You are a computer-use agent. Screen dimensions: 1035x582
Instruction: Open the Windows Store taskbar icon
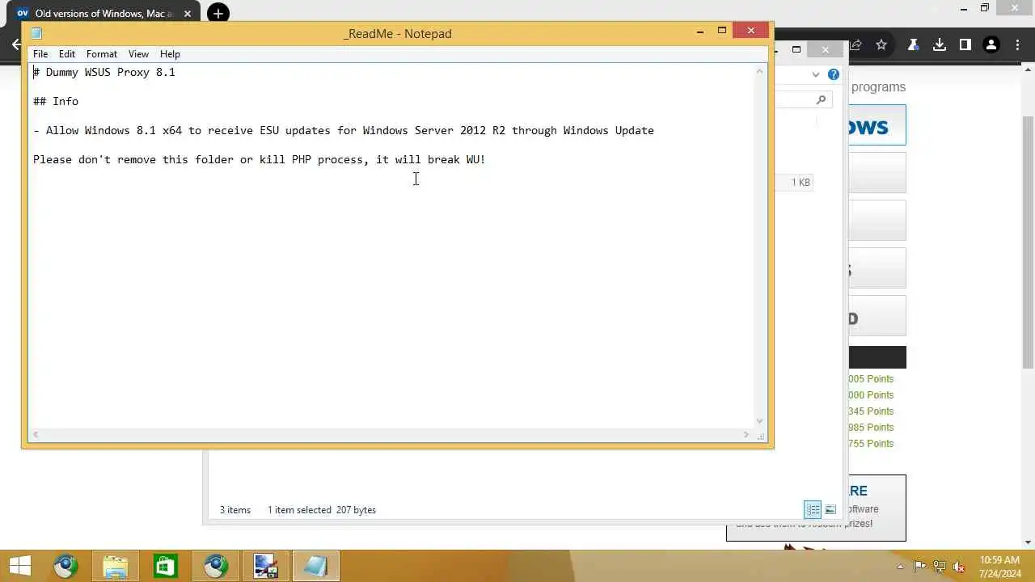tap(165, 566)
